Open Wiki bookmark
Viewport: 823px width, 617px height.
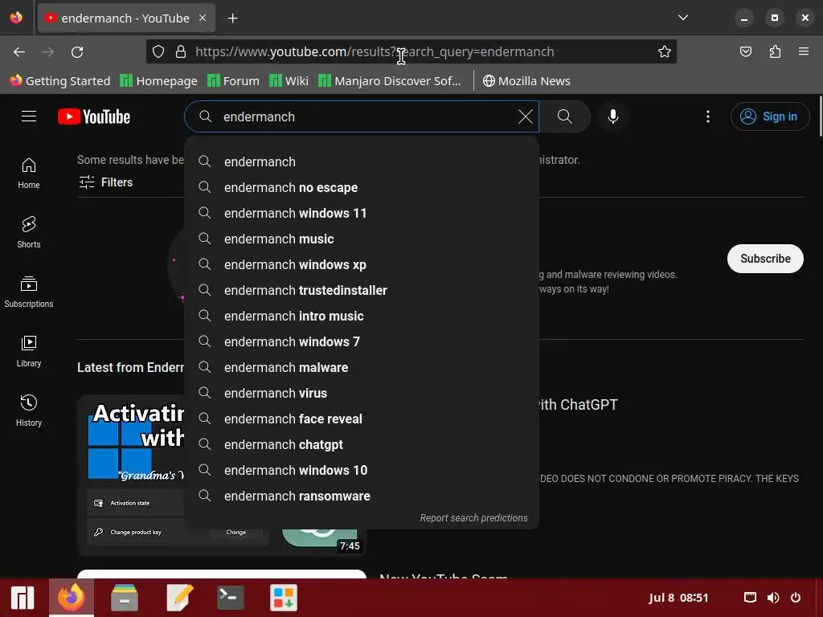289,81
